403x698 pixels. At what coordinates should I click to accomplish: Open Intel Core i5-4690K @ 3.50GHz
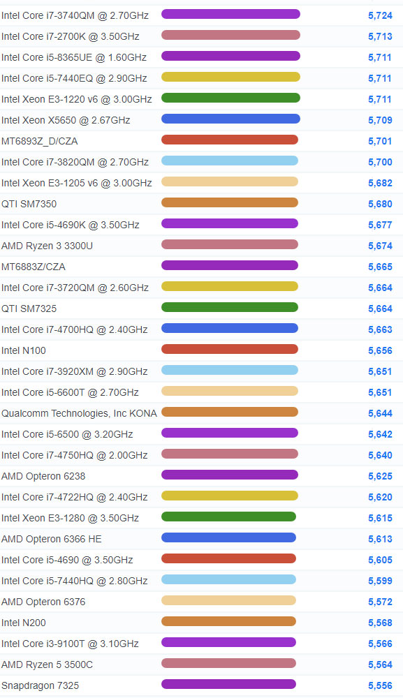[x=71, y=225]
